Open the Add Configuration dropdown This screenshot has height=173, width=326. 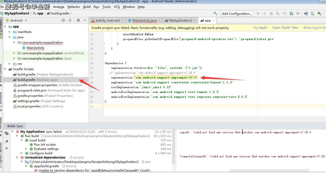pyautogui.click(x=236, y=13)
